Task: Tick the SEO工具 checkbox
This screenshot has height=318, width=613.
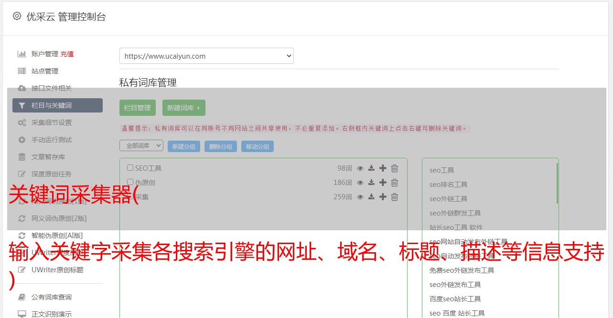Action: point(130,168)
